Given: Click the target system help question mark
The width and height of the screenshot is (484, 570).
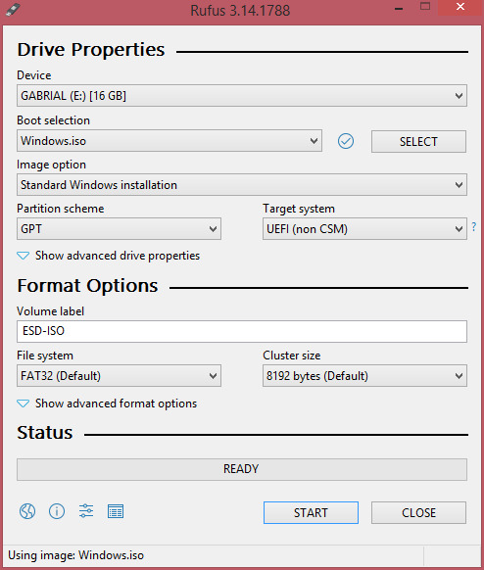Looking at the screenshot, I should tap(474, 227).
